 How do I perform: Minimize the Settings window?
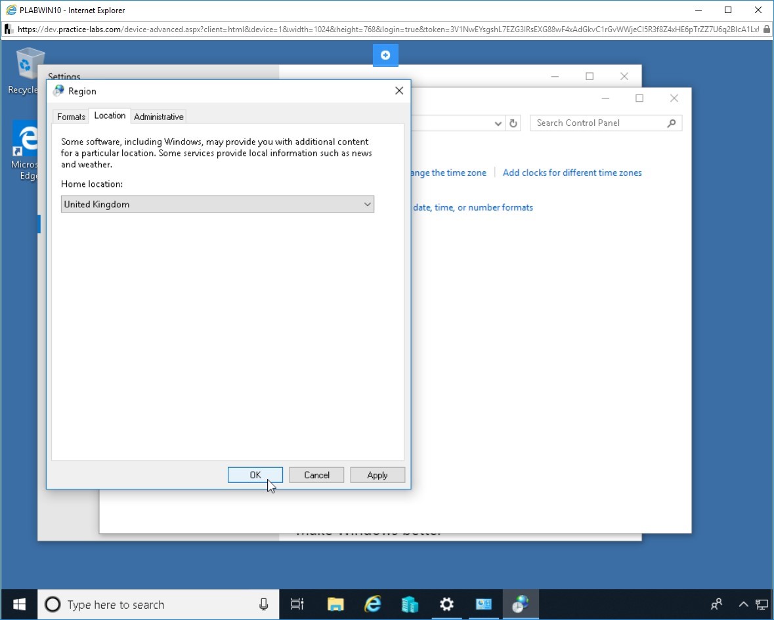[555, 77]
